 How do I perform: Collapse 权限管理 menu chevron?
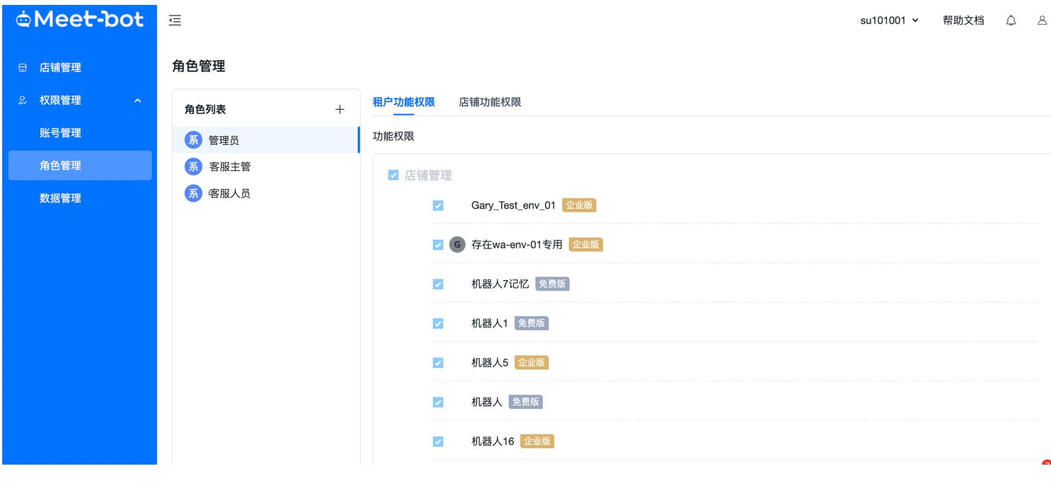click(138, 100)
